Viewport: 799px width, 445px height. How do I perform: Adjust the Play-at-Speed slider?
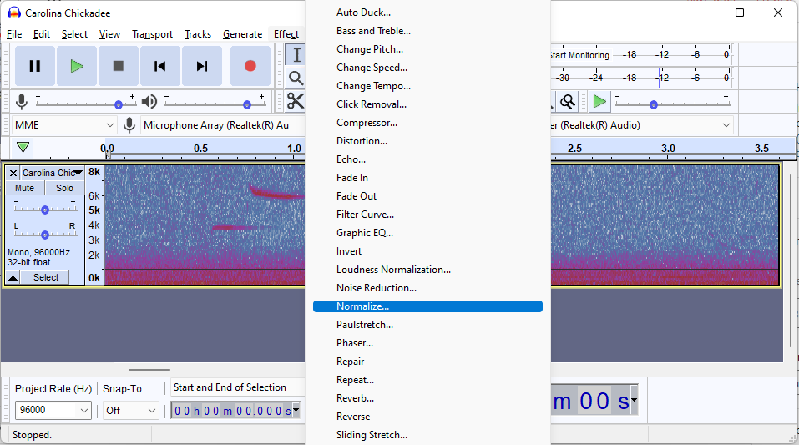tap(672, 104)
